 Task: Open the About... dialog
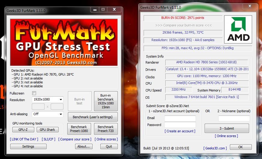point(84,146)
